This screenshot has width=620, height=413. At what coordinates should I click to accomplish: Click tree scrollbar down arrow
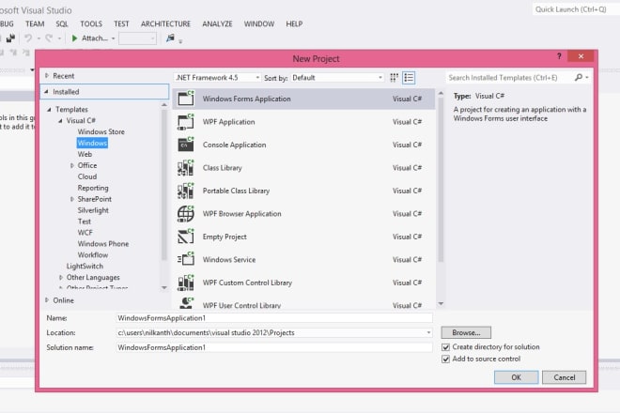[x=164, y=287]
